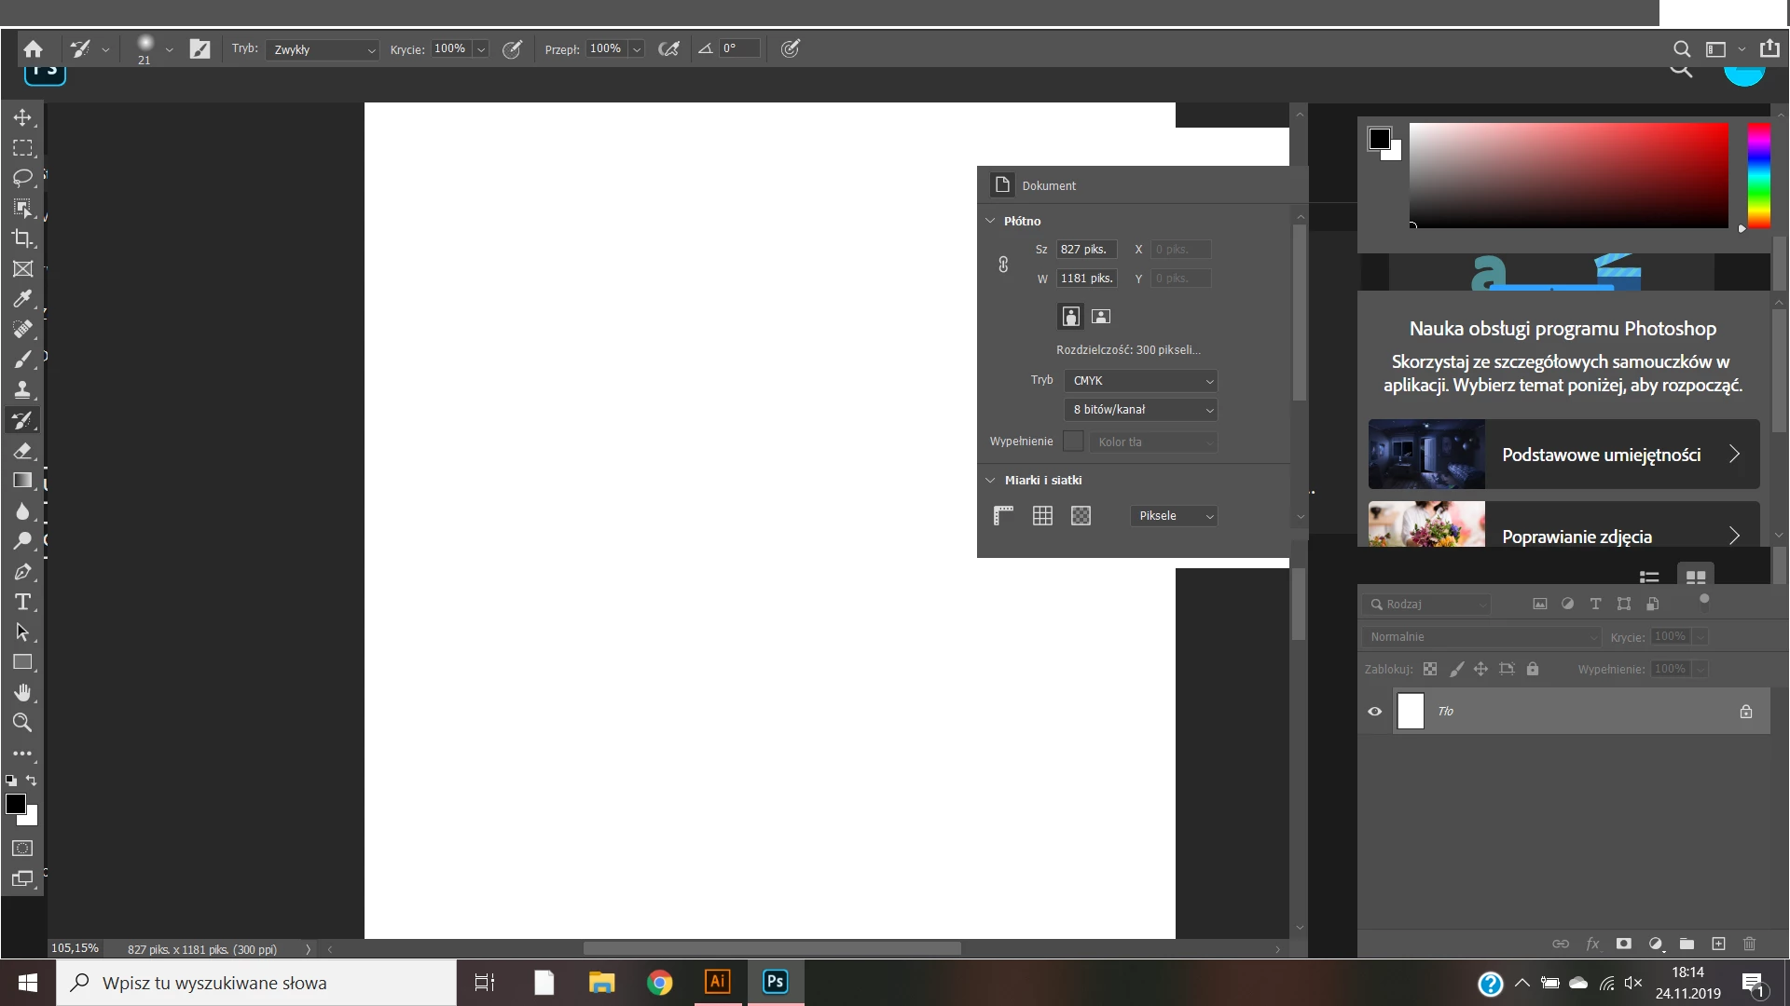
Task: Open Illustrator from the Windows taskbar
Action: pyautogui.click(x=717, y=982)
